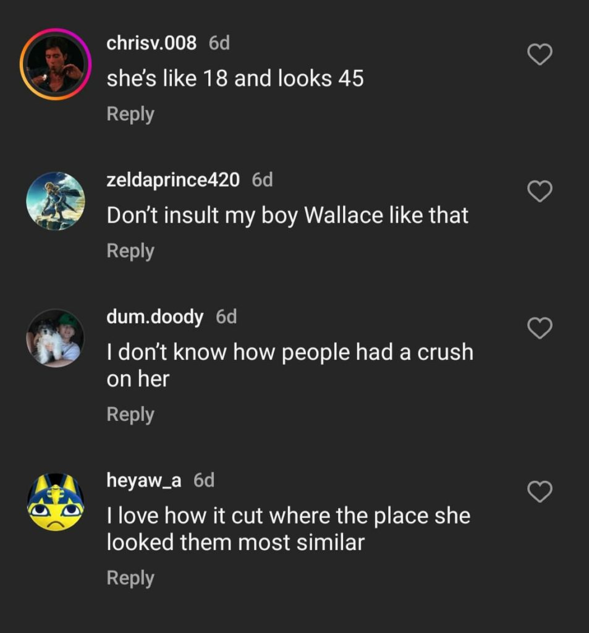The width and height of the screenshot is (589, 633).
Task: Open dum.doody username link
Action: [155, 316]
